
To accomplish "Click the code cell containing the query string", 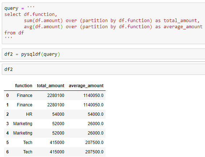I will [x=103, y=24].
